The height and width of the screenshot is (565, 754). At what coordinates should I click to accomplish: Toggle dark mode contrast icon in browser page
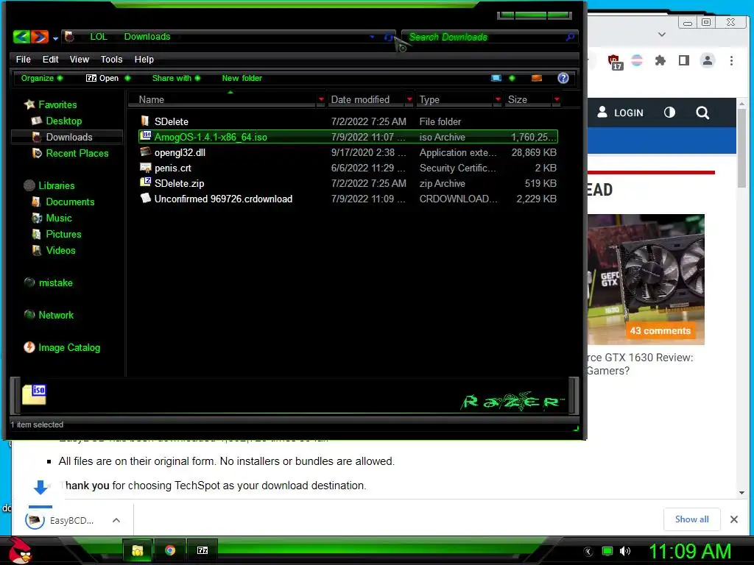pyautogui.click(x=669, y=113)
